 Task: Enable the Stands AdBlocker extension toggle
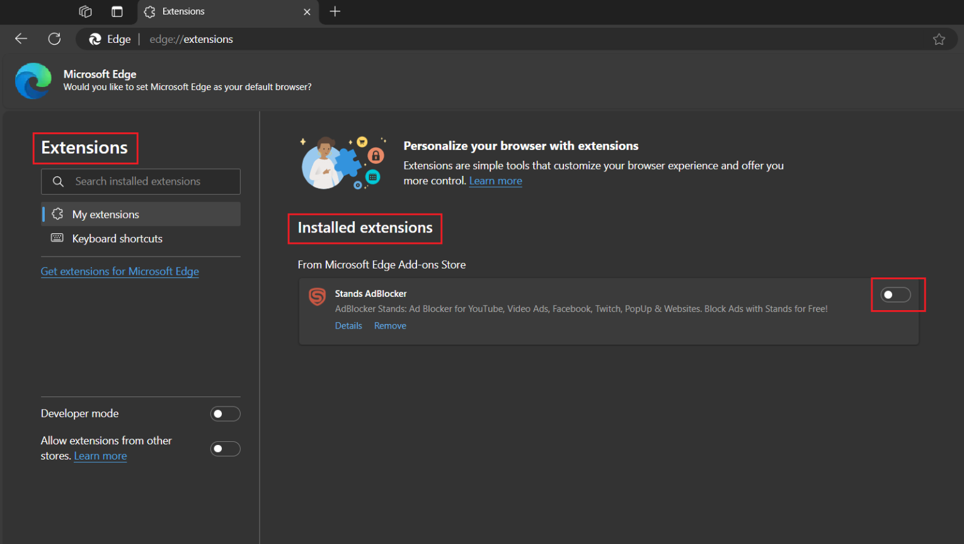click(895, 294)
